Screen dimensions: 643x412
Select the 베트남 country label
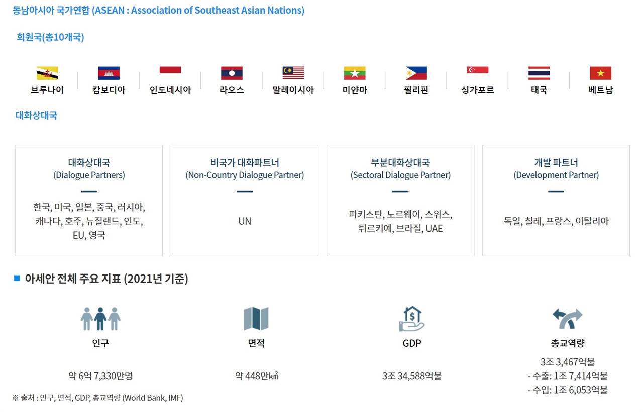click(x=601, y=90)
